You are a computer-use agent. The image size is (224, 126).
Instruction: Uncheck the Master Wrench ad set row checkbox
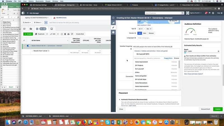pos(24,46)
